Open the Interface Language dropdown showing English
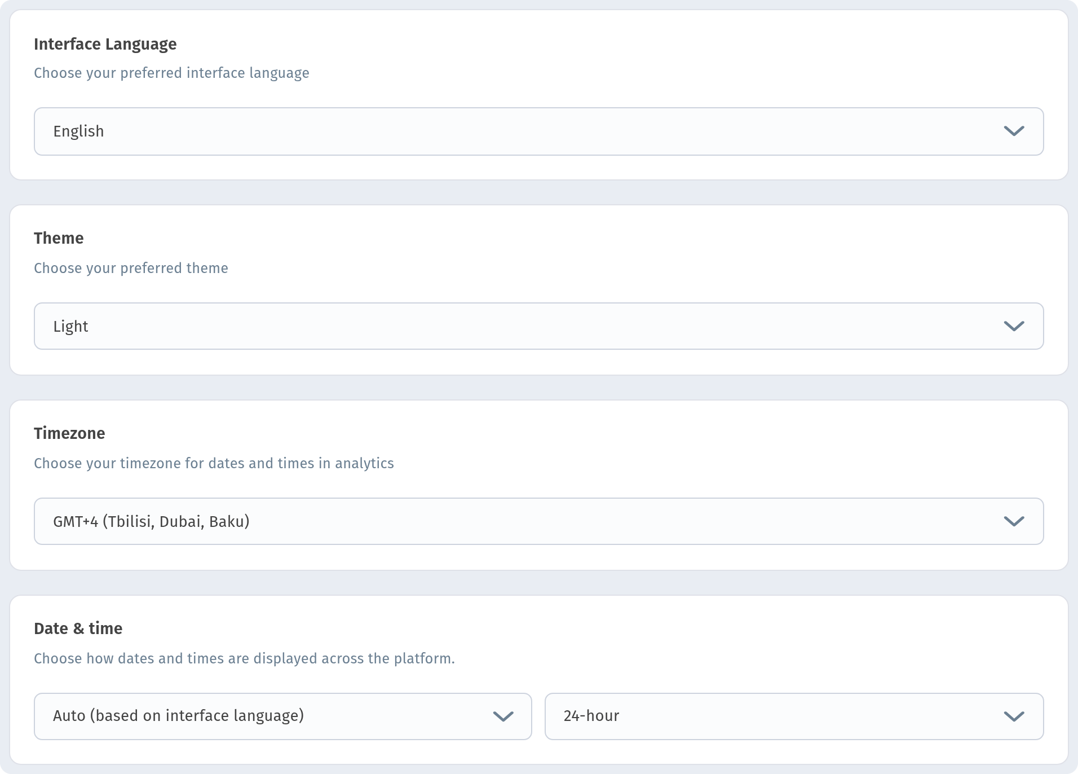This screenshot has width=1078, height=774. pyautogui.click(x=538, y=131)
